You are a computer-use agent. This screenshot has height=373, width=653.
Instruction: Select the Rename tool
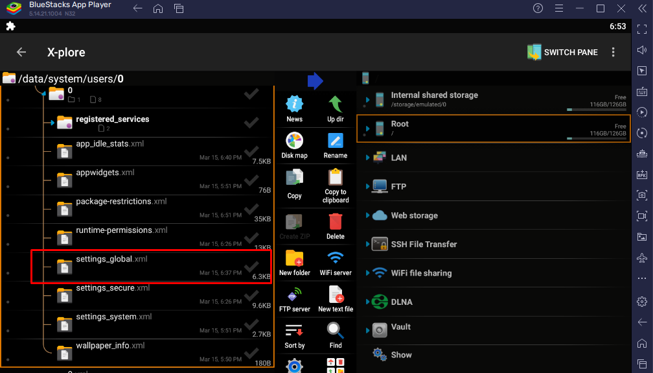pos(336,145)
